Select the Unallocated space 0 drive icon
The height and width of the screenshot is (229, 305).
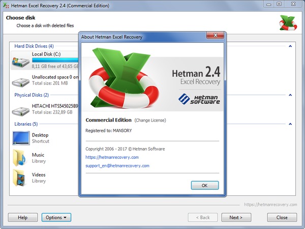pyautogui.click(x=21, y=82)
